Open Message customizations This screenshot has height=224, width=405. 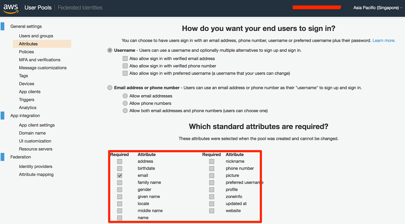(43, 68)
